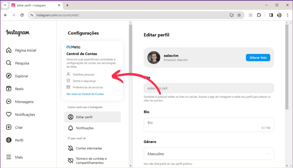This screenshot has width=293, height=168.
Task: Open Perfil avatar icon in sidebar
Action: coord(9,140)
